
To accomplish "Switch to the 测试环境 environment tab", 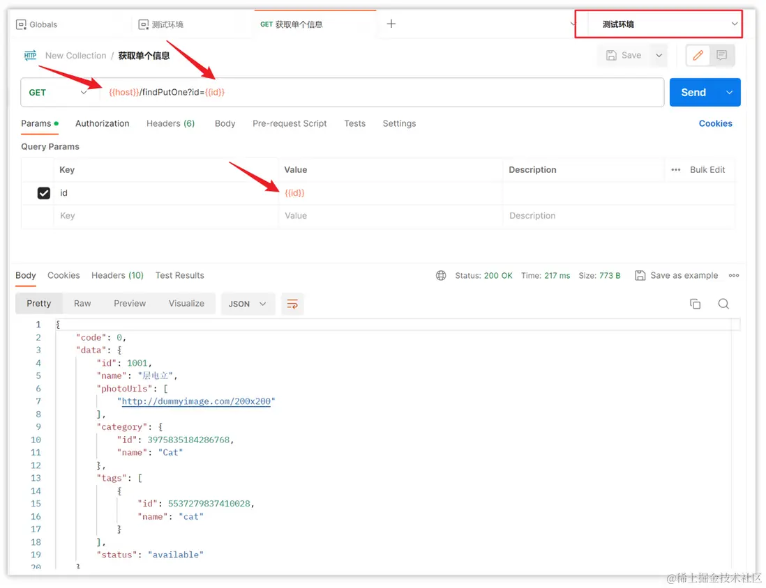I will pos(161,24).
